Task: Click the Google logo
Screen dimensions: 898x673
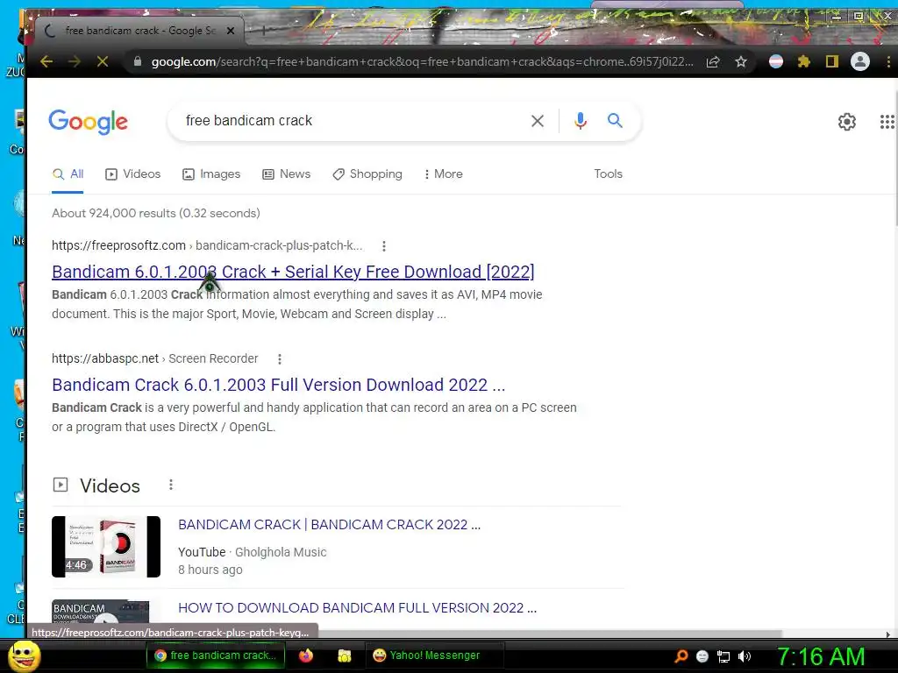Action: point(89,121)
